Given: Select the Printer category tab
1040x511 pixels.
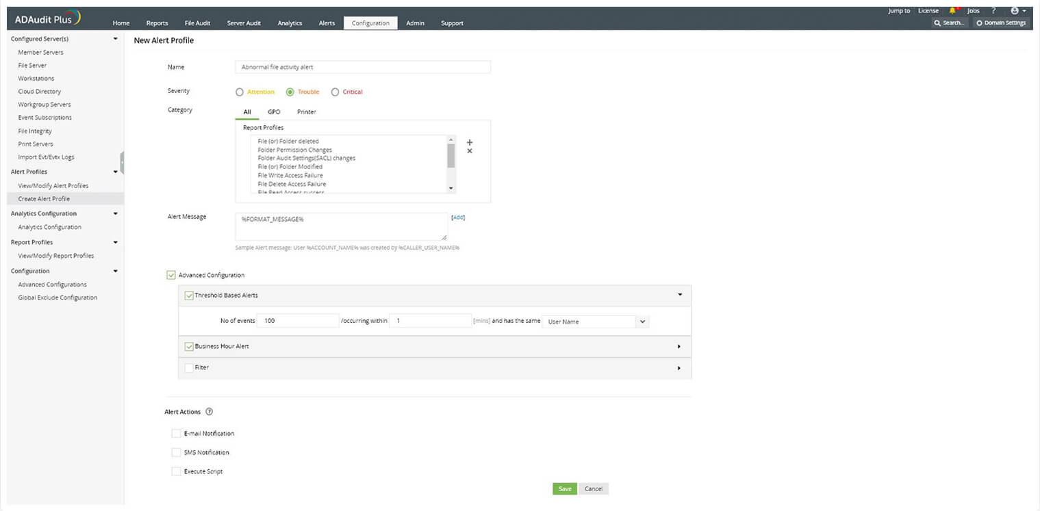Looking at the screenshot, I should coord(307,112).
